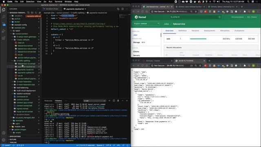Click the Documentation link in Nomad

[x=237, y=17]
